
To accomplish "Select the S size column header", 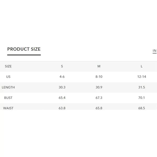I will [62, 66].
